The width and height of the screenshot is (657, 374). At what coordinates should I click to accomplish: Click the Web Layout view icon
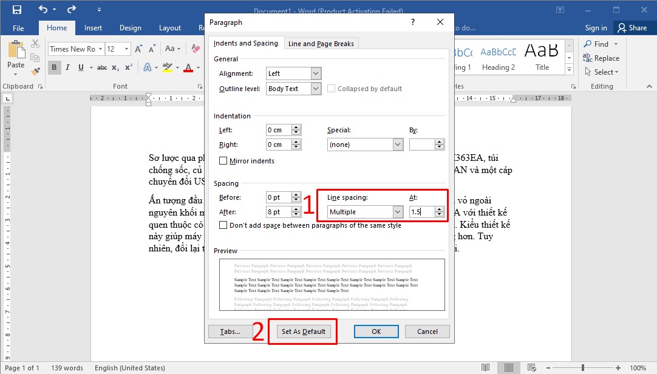click(532, 368)
